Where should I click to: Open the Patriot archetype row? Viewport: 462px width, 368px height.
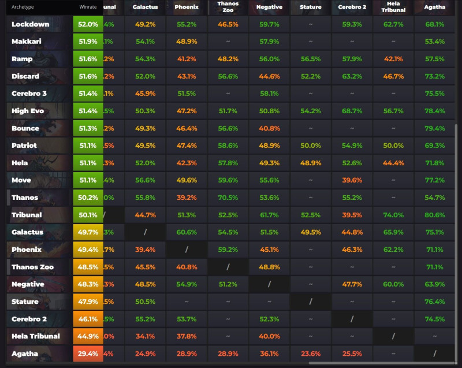click(24, 146)
